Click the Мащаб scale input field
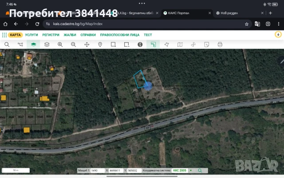 [x=98, y=170]
